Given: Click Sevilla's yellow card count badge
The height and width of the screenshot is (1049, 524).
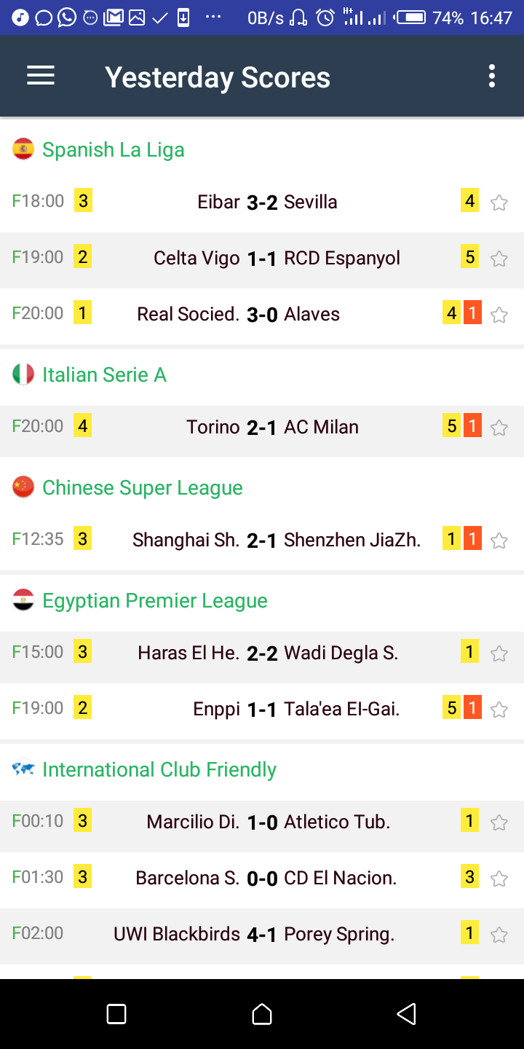Looking at the screenshot, I should (x=469, y=200).
